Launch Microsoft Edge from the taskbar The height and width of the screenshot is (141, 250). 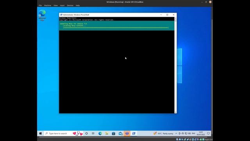[x=100, y=133]
